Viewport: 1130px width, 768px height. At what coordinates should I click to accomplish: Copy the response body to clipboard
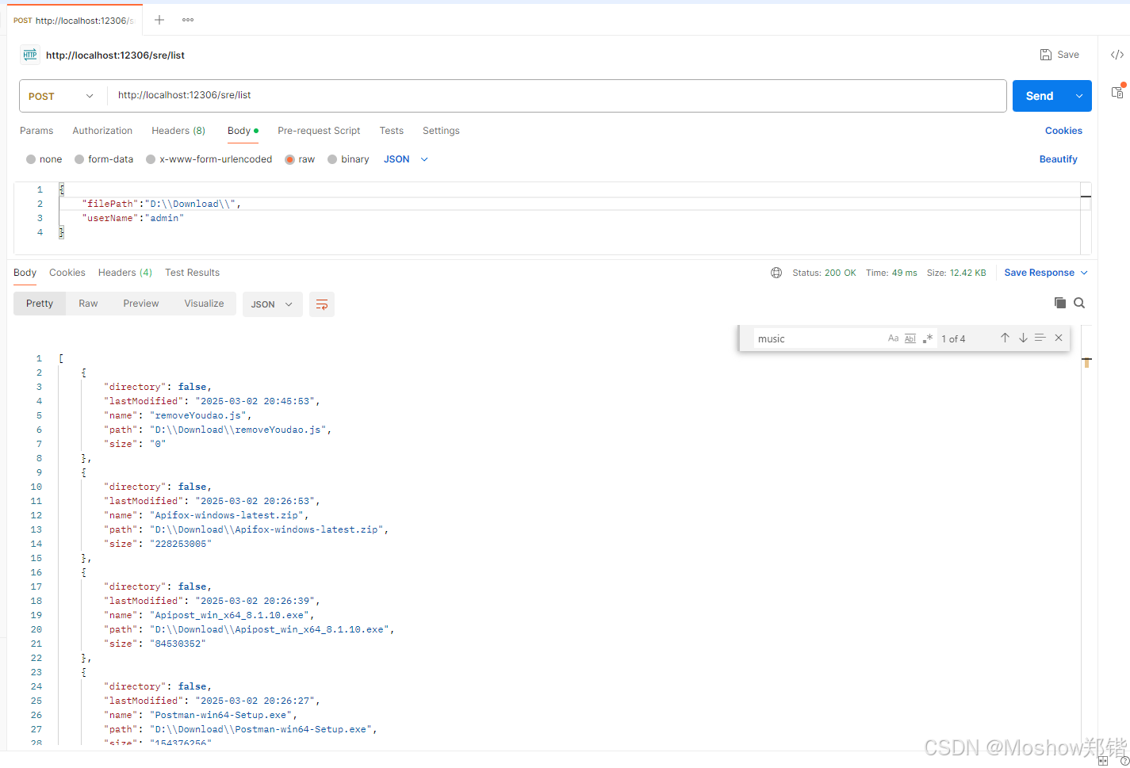1059,303
